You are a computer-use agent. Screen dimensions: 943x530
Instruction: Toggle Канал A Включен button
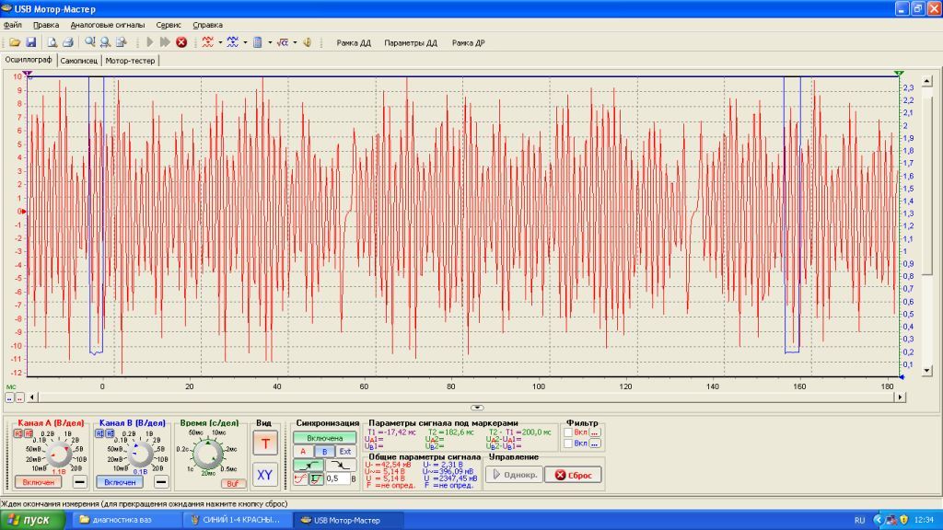click(38, 482)
